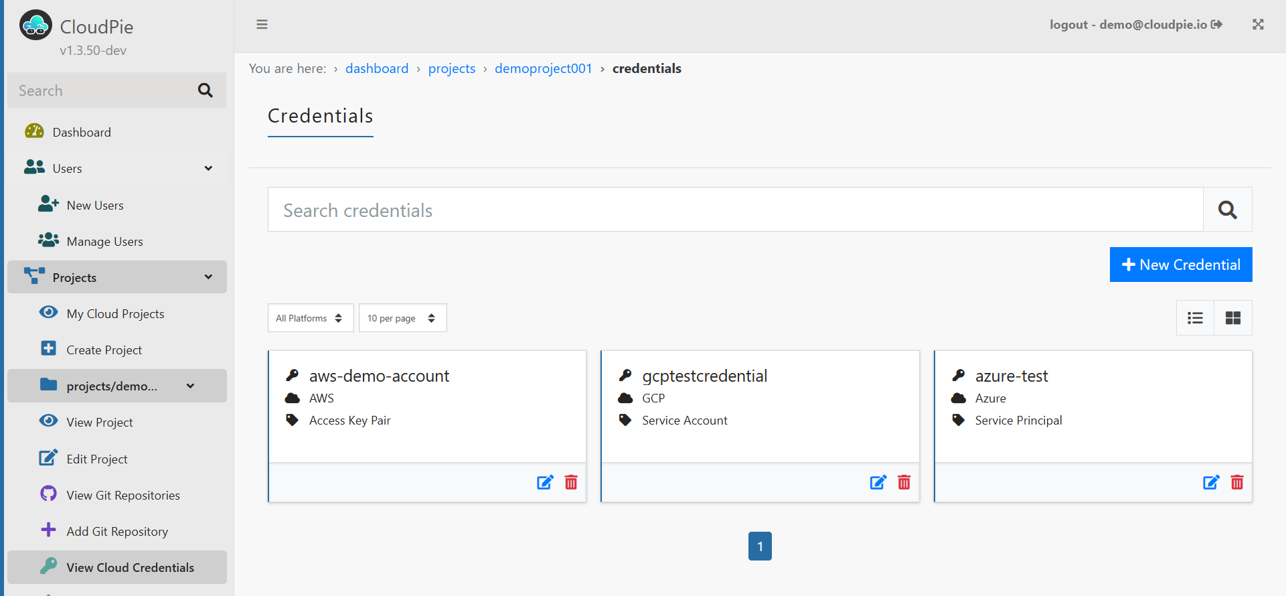The height and width of the screenshot is (596, 1286).
Task: Click the key icon beside azure-test
Action: 959,375
